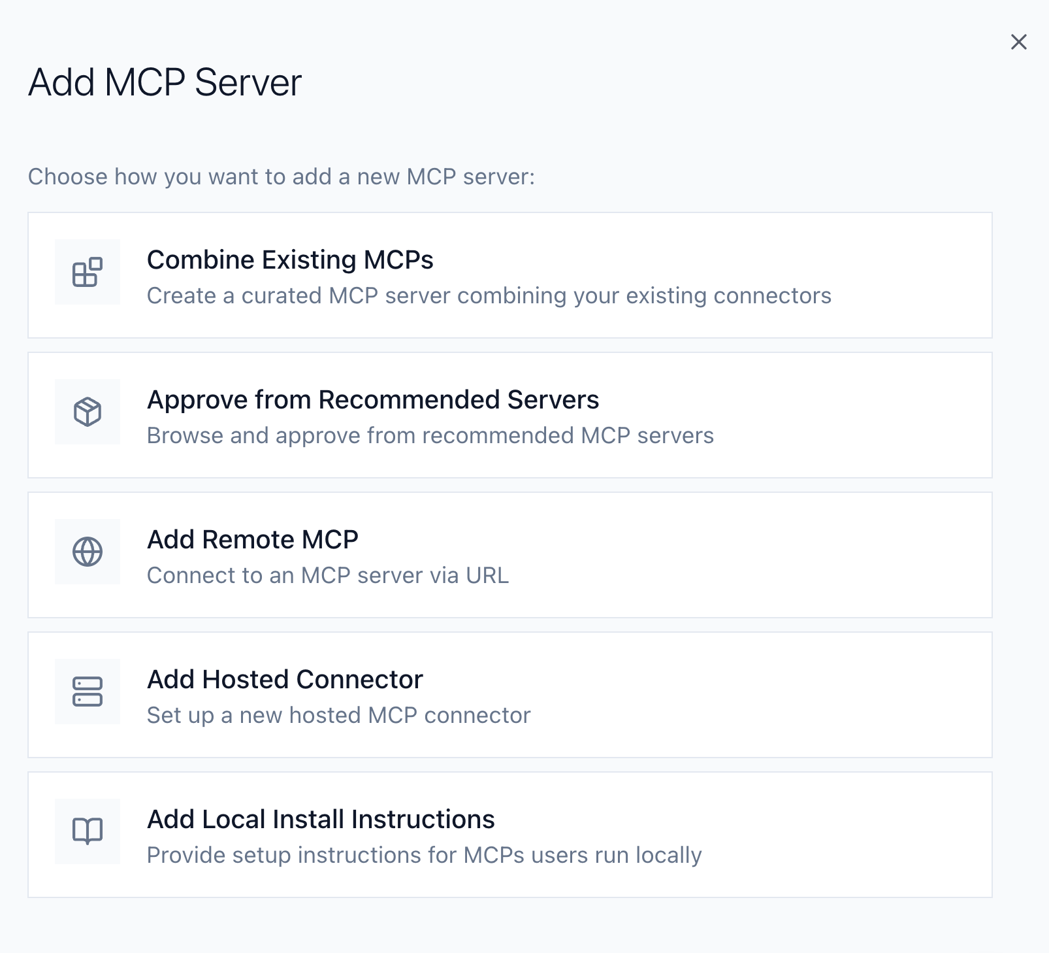Click 'Create a curated MCP server' description
The height and width of the screenshot is (953, 1049).
pos(489,295)
